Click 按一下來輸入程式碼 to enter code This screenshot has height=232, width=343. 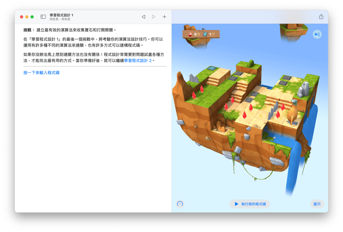(x=41, y=72)
